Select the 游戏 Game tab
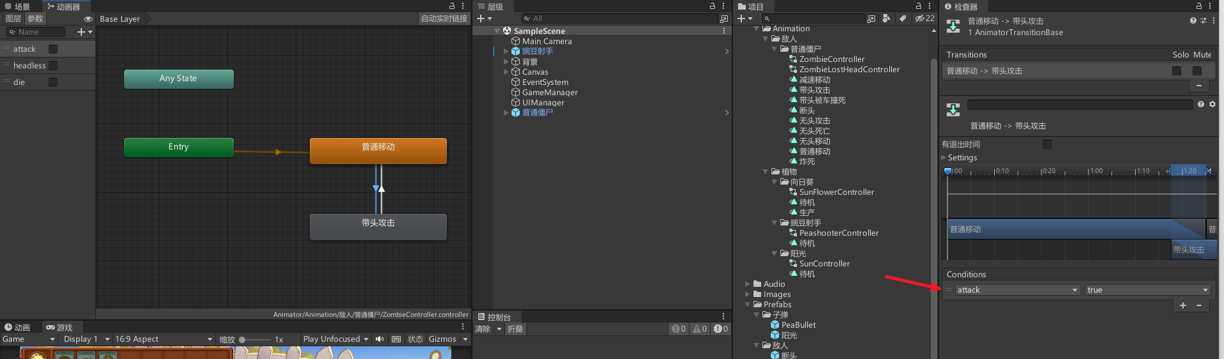Viewport: 1224px width, 359px height. (x=60, y=328)
